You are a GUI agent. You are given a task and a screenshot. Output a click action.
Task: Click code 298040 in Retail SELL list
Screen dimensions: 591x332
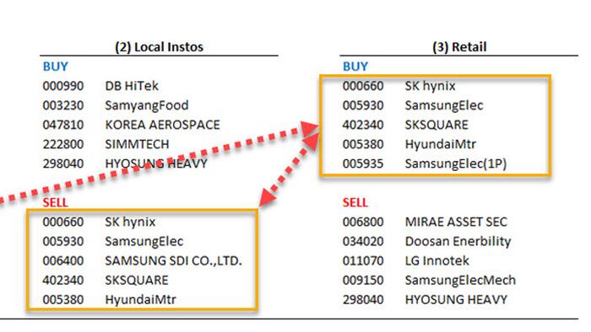point(363,301)
